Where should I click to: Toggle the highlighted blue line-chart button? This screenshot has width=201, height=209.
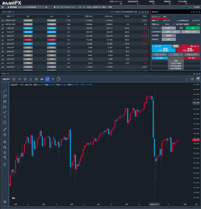point(47,79)
